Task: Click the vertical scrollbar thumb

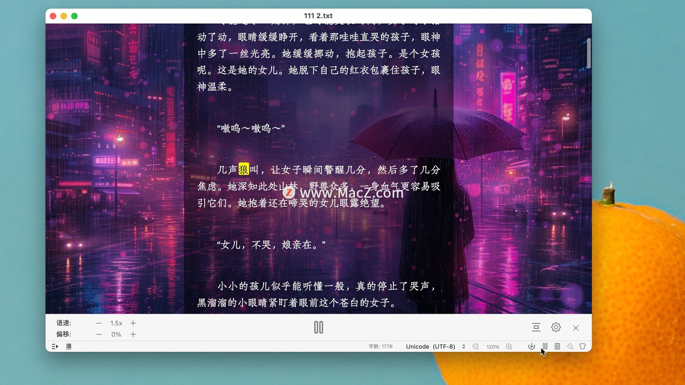Action: tap(589, 53)
